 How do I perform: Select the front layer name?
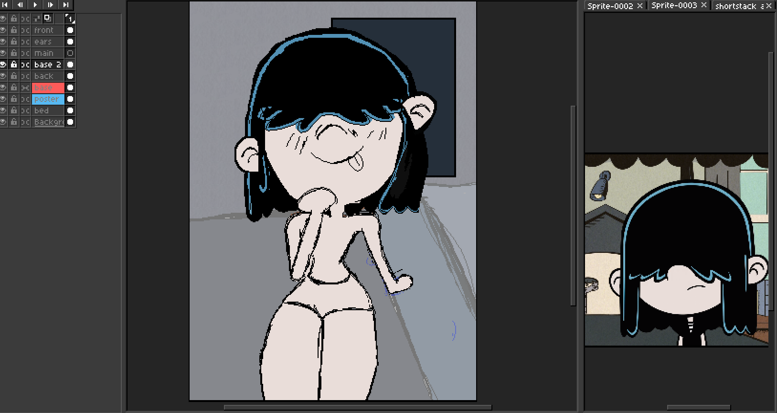[48, 30]
